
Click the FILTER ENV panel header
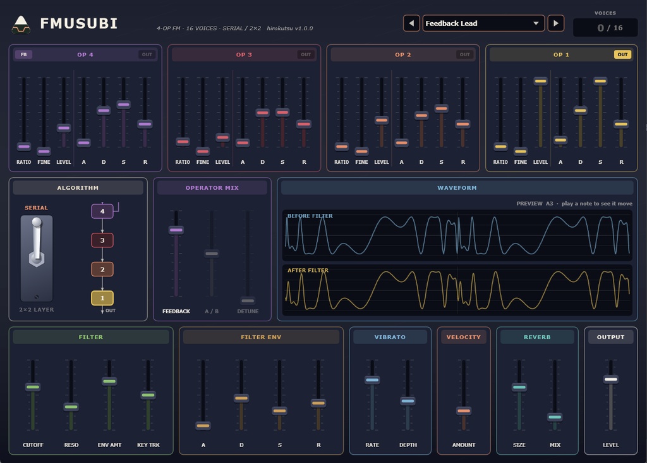(261, 337)
